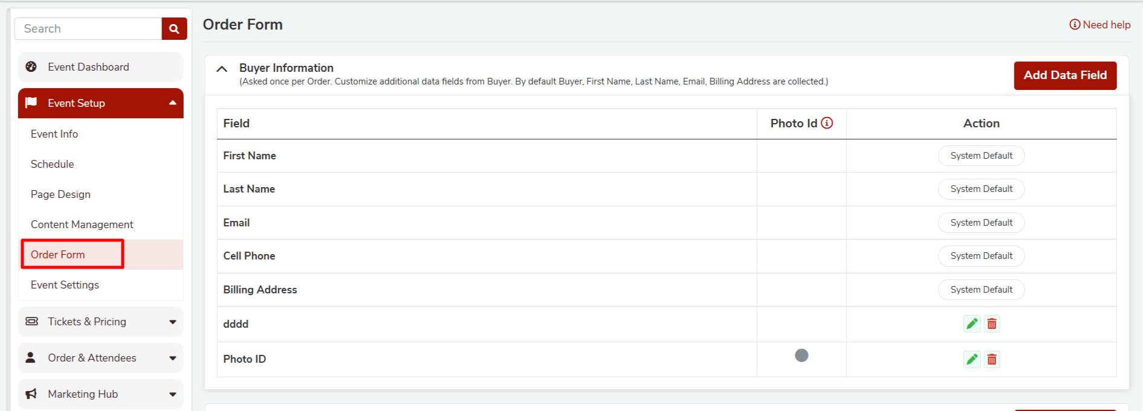The image size is (1143, 411).
Task: Open Event Info in the sidebar
Action: [54, 134]
